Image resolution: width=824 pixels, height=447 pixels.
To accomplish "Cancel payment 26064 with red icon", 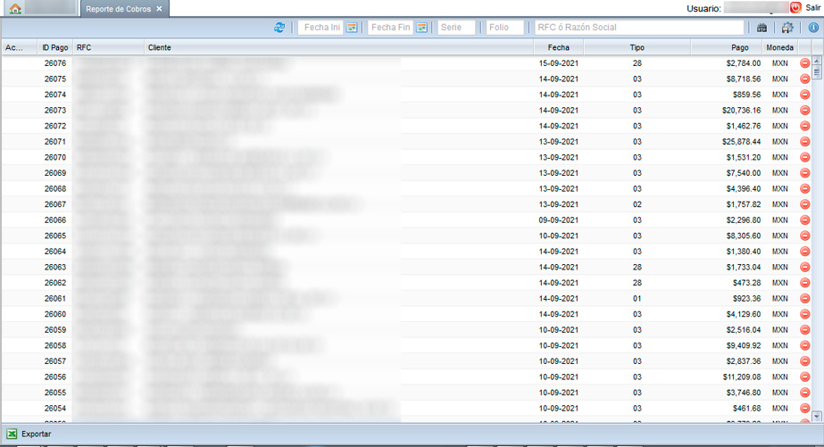I will (x=804, y=252).
